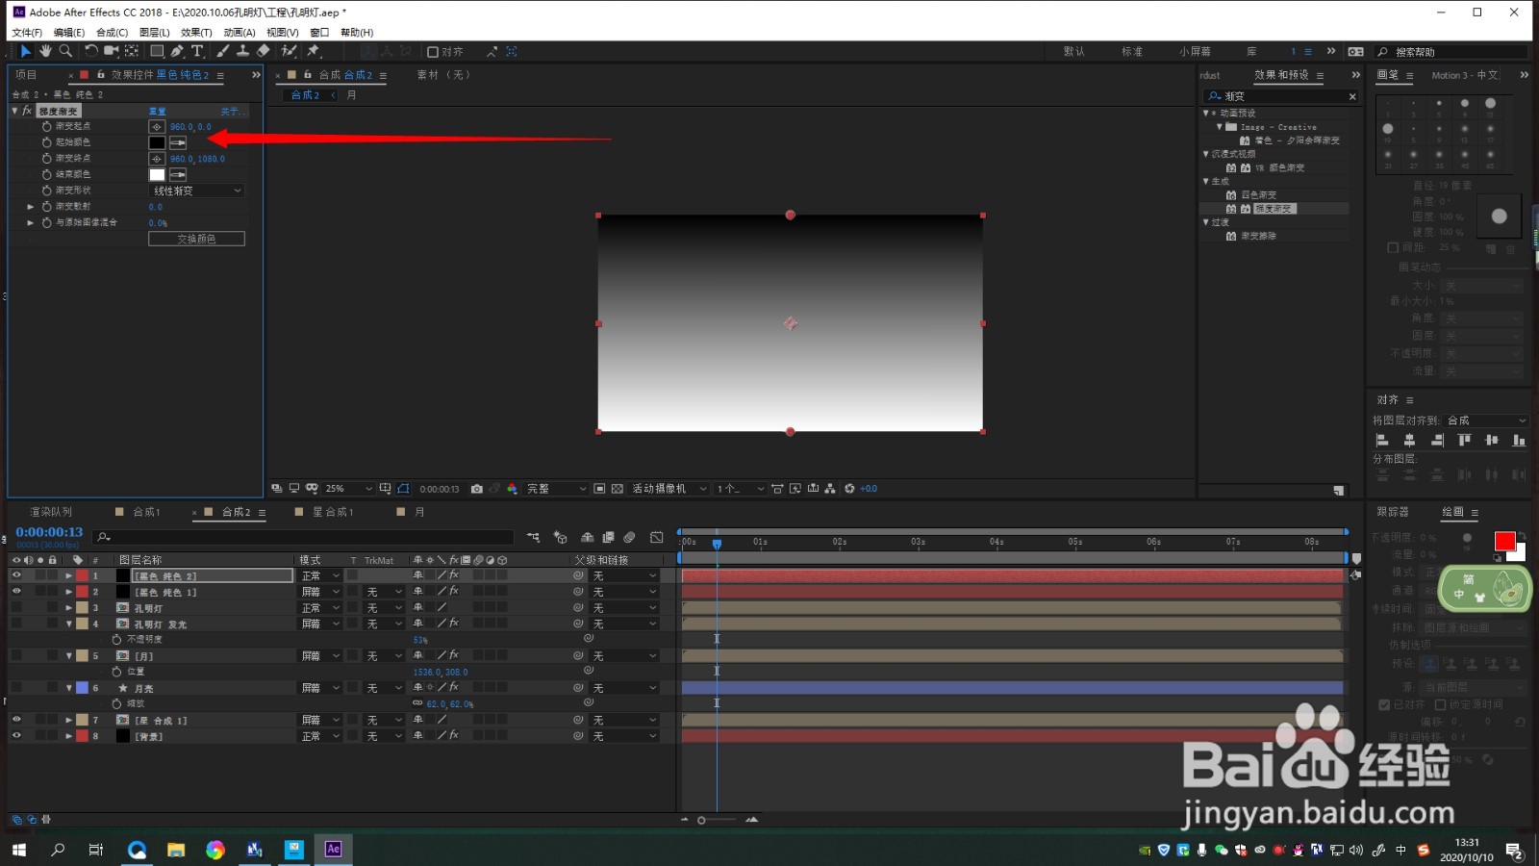
Task: Switch to the 合成1 timeline tab
Action: coord(146,512)
